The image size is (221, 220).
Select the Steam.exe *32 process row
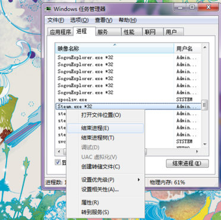[x=128, y=106]
